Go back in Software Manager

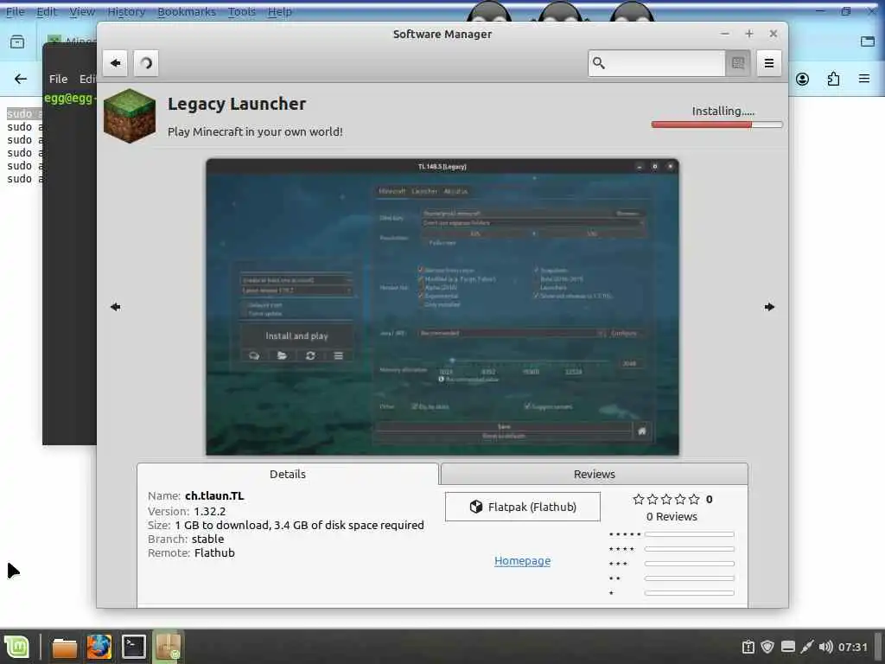pyautogui.click(x=115, y=62)
